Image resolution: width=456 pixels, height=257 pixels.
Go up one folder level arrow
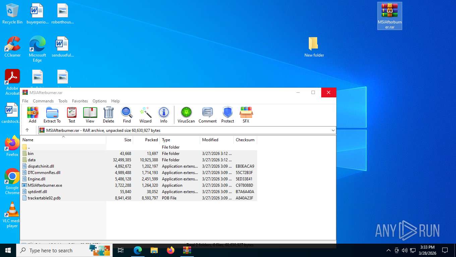coord(27,130)
